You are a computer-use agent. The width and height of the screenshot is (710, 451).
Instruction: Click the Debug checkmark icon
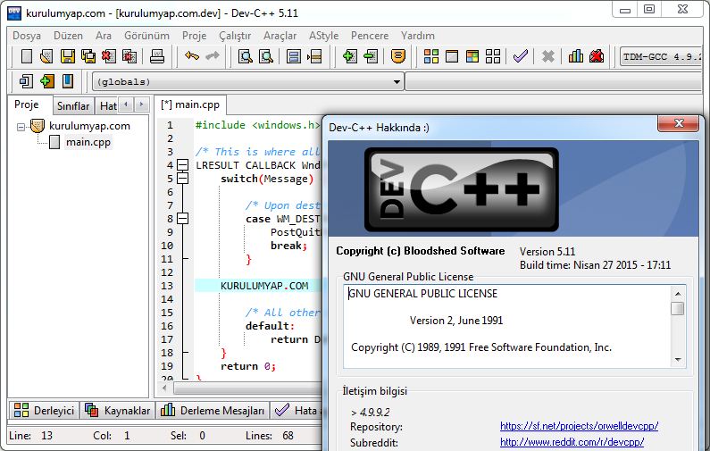pyautogui.click(x=521, y=56)
